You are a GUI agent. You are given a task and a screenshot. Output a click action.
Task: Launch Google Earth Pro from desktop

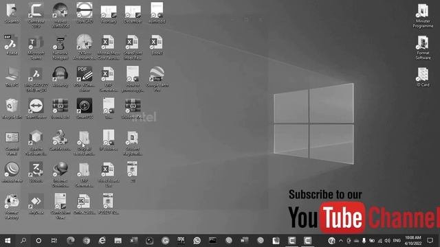tap(157, 79)
